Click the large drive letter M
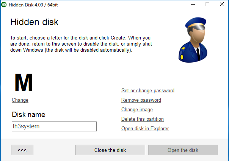Image resolution: width=229 pixels, height=161 pixels. coord(24,83)
